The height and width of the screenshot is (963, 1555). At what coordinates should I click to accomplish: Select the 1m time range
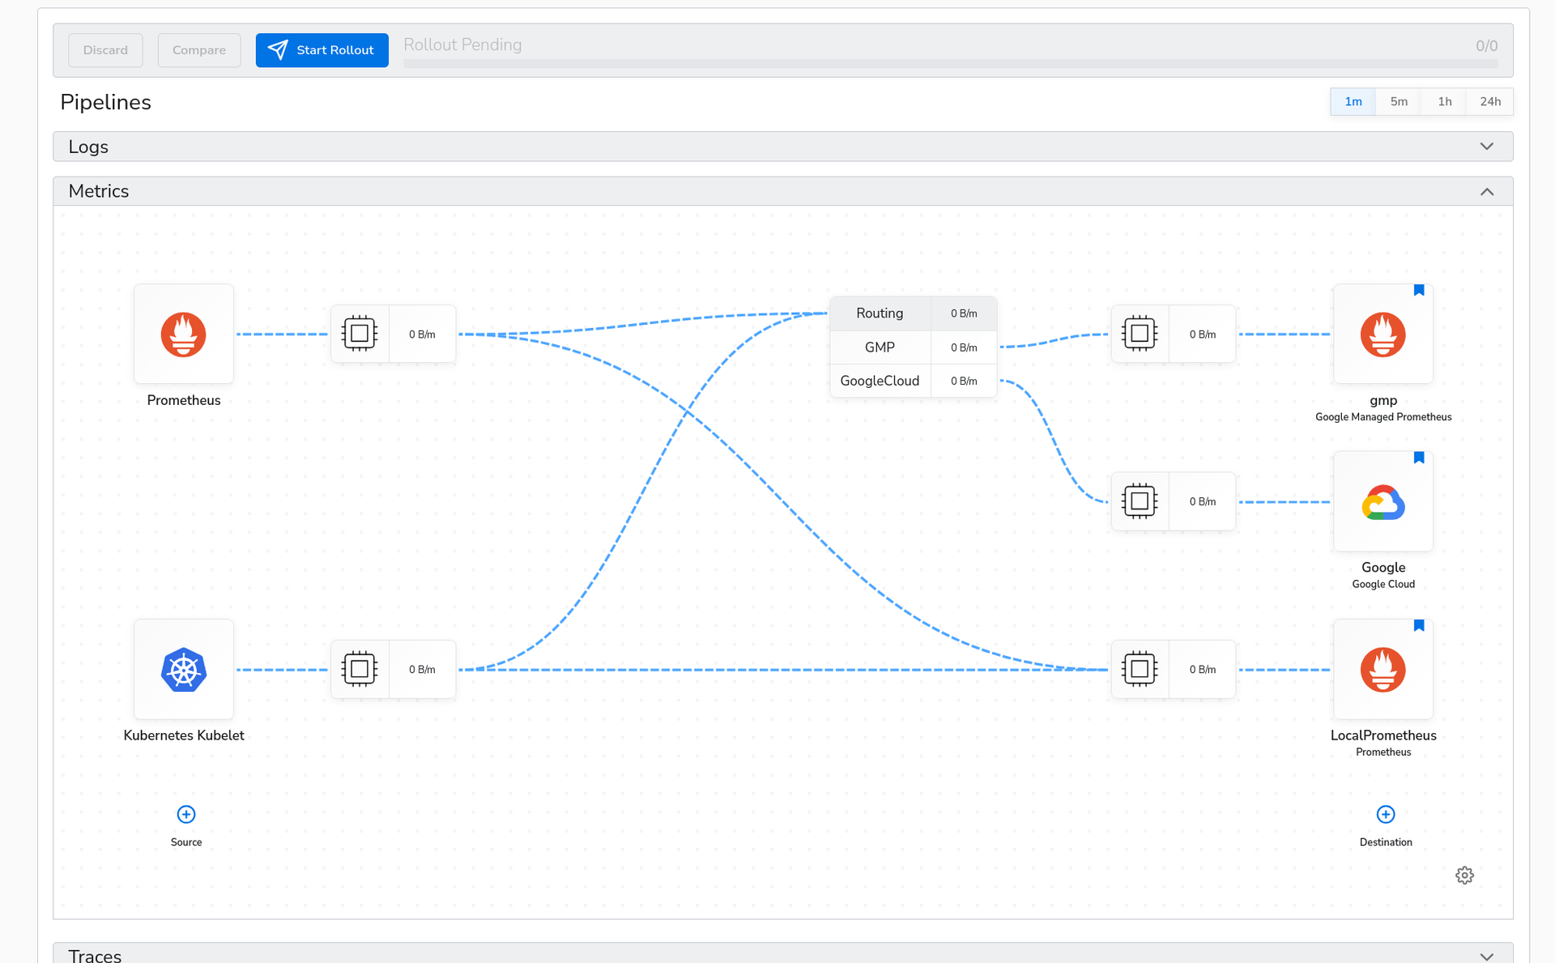(1353, 101)
